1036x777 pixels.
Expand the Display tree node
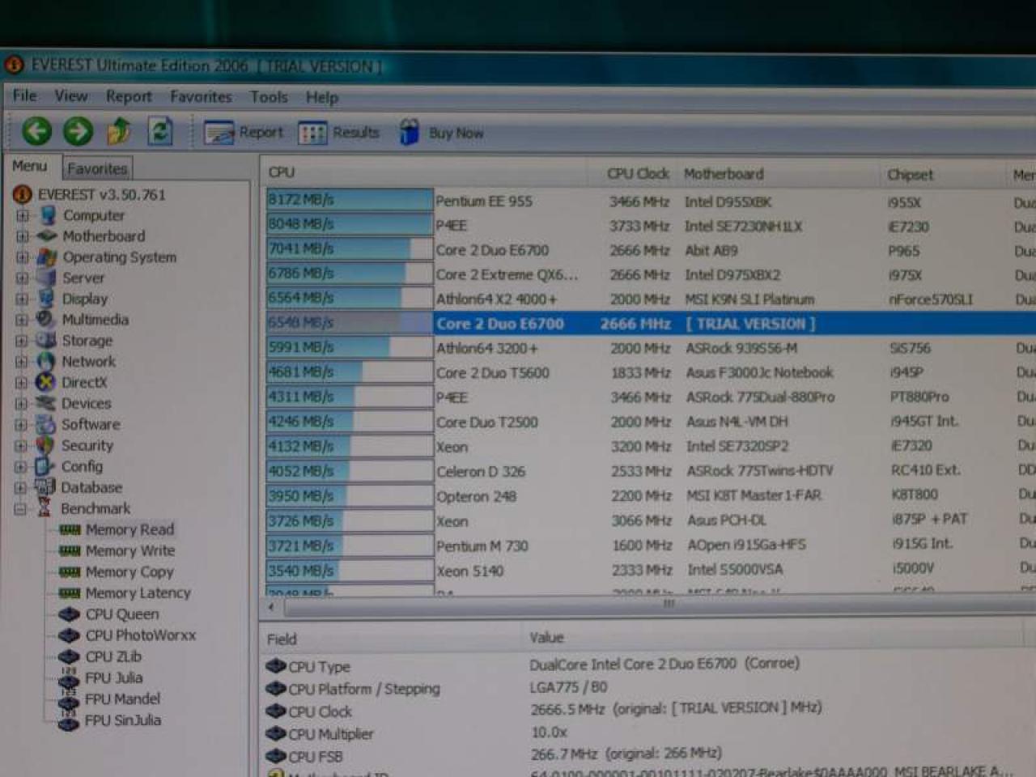pyautogui.click(x=23, y=299)
